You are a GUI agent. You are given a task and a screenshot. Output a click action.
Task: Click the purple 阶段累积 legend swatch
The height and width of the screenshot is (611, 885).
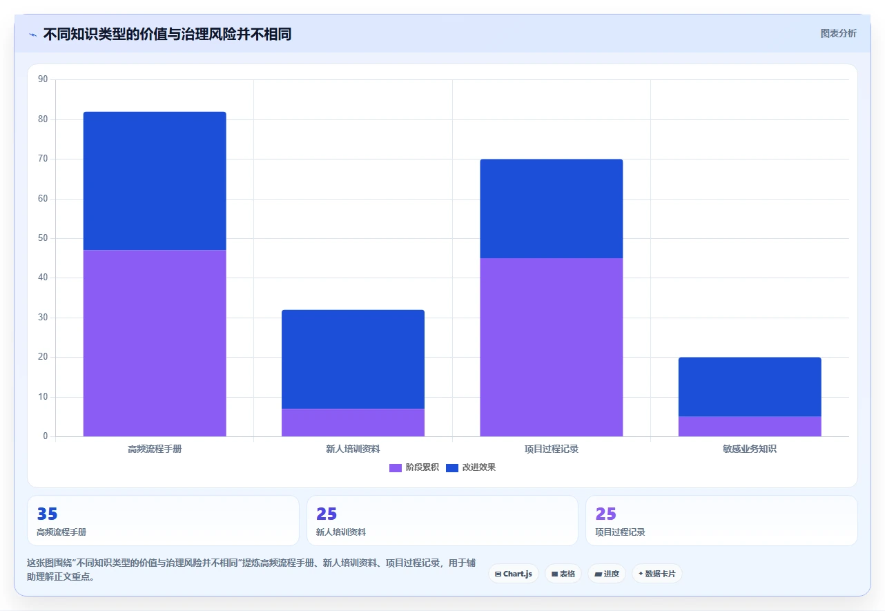(396, 468)
